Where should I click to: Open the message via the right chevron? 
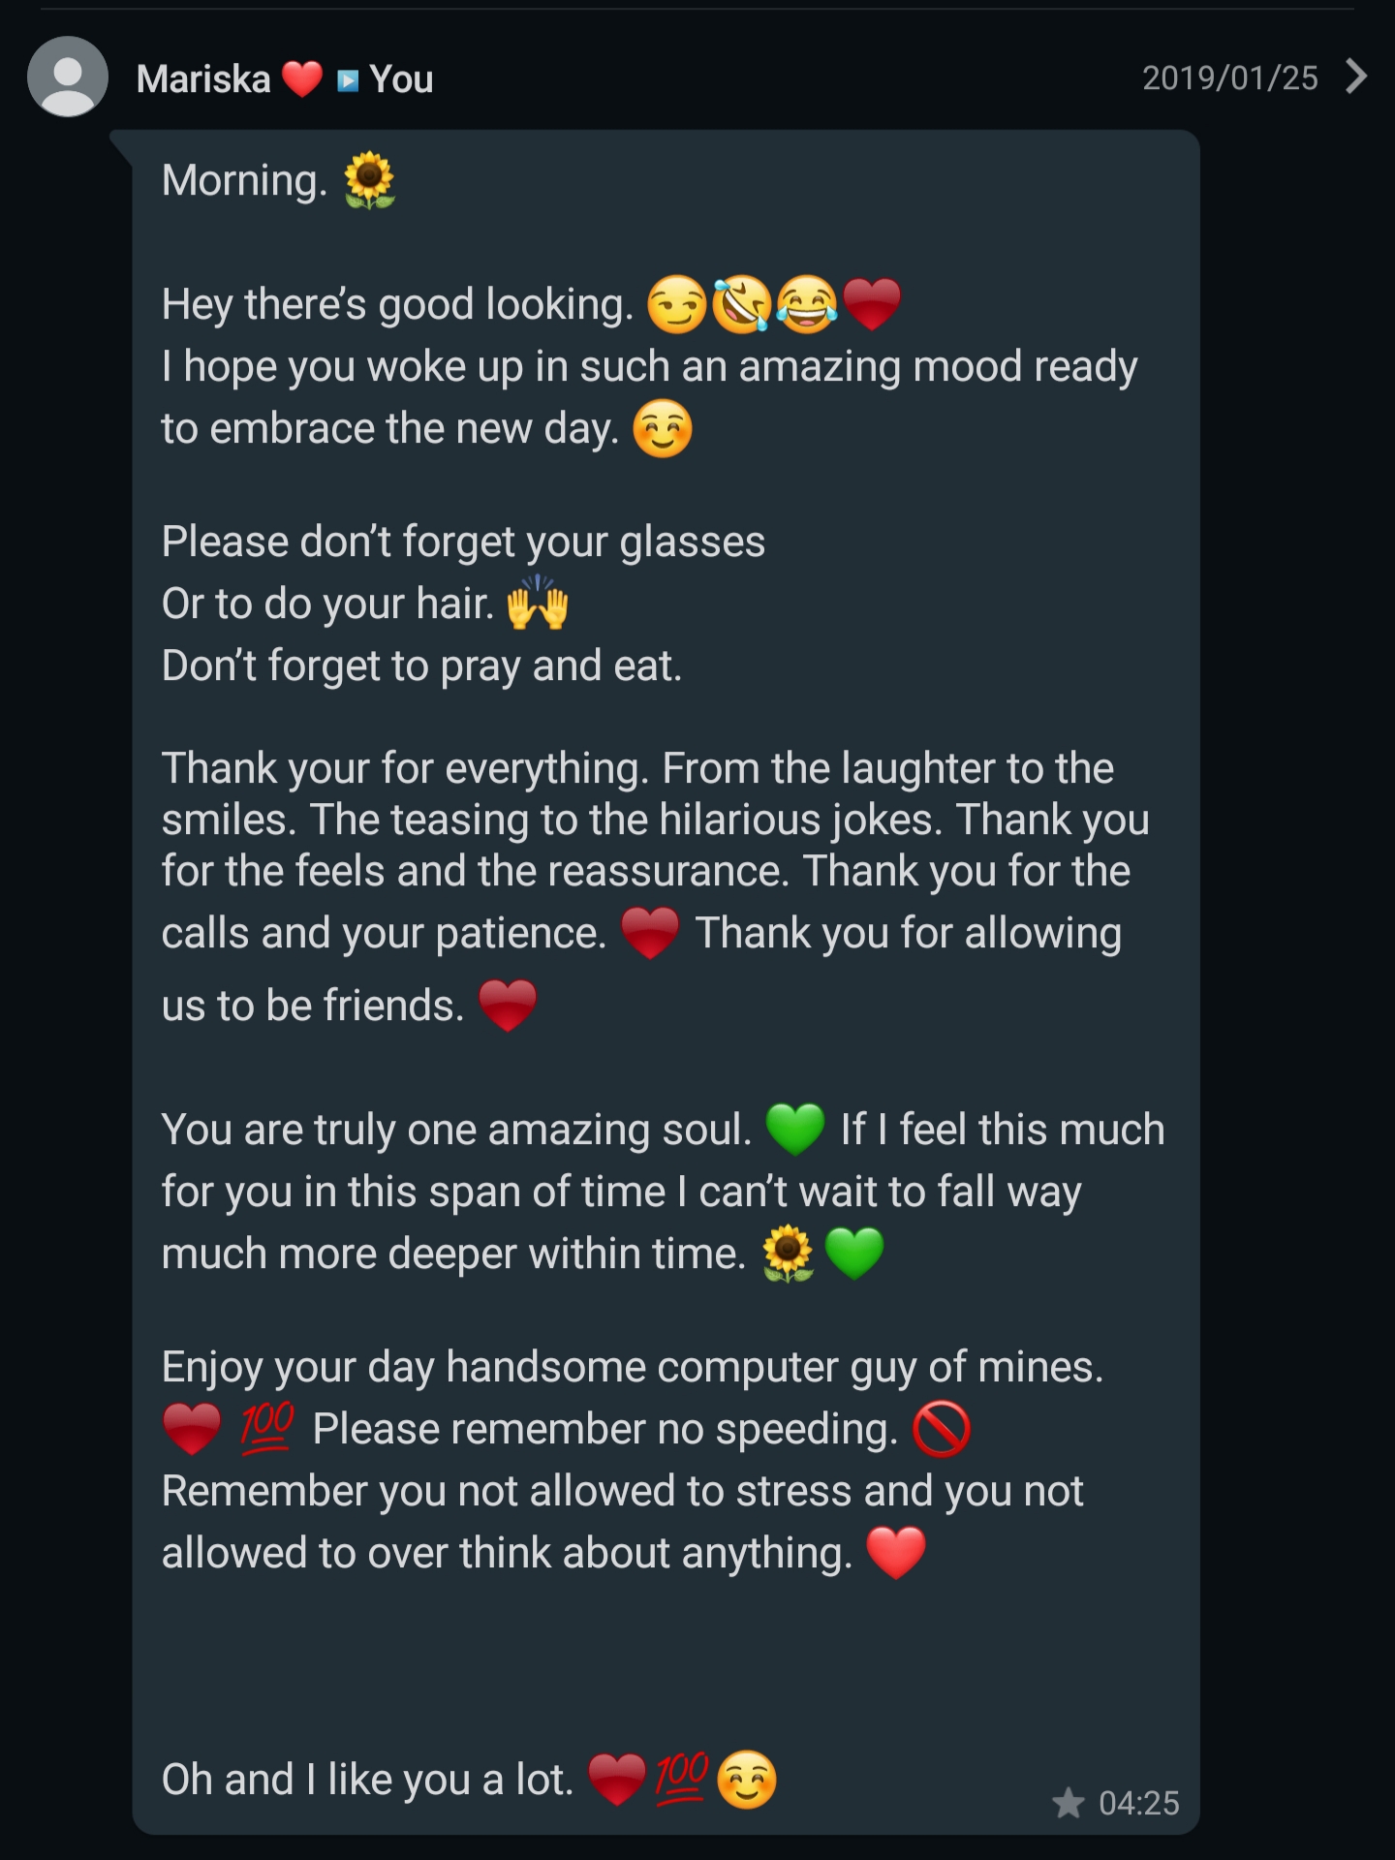point(1356,77)
